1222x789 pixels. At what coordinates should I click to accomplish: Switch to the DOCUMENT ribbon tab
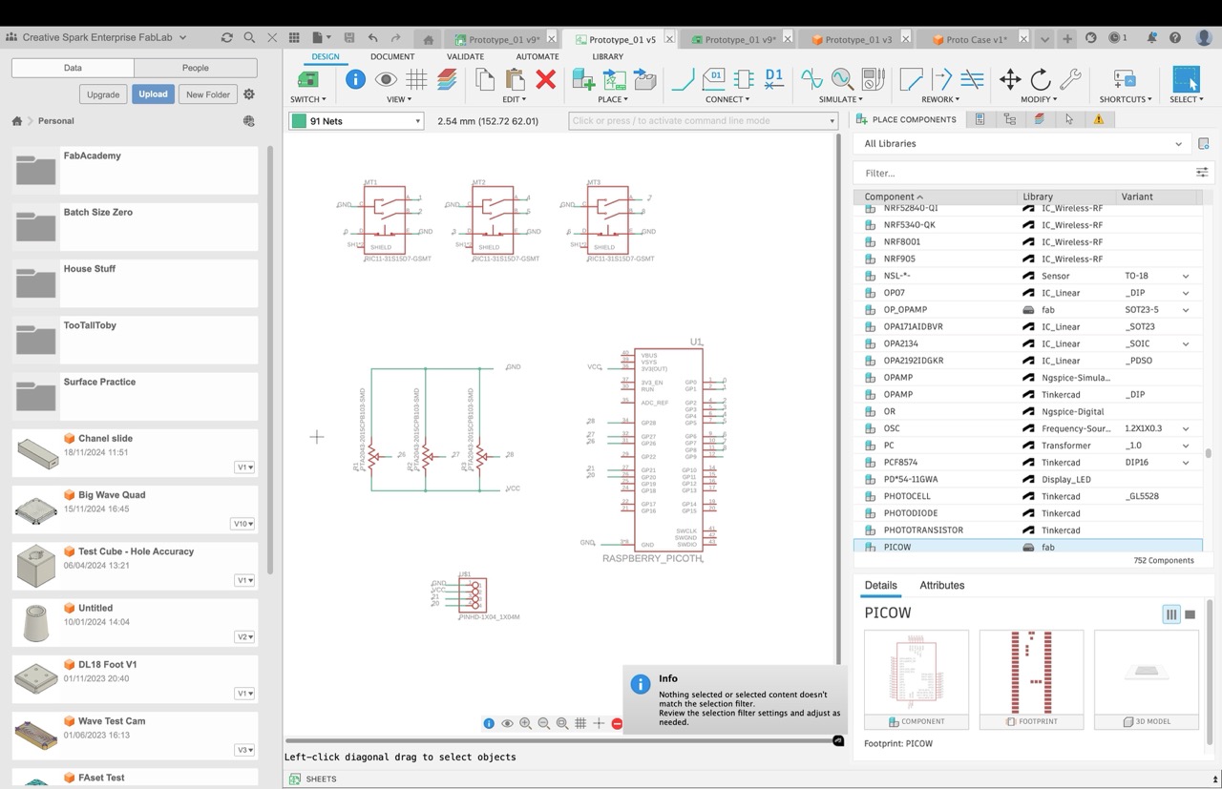[392, 56]
